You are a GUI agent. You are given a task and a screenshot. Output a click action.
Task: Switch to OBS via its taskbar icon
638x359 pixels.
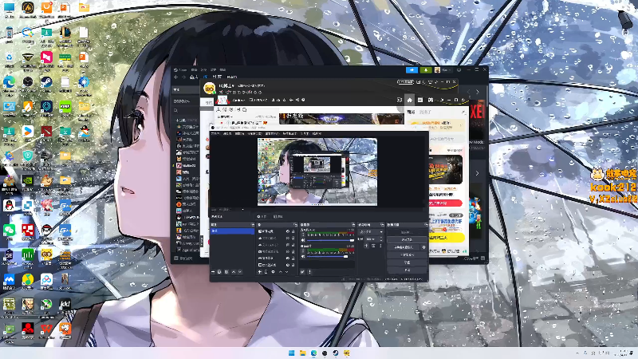(325, 353)
